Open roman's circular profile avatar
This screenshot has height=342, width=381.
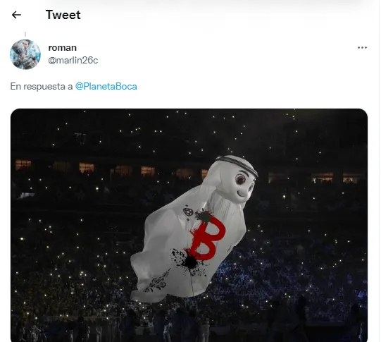coord(25,54)
